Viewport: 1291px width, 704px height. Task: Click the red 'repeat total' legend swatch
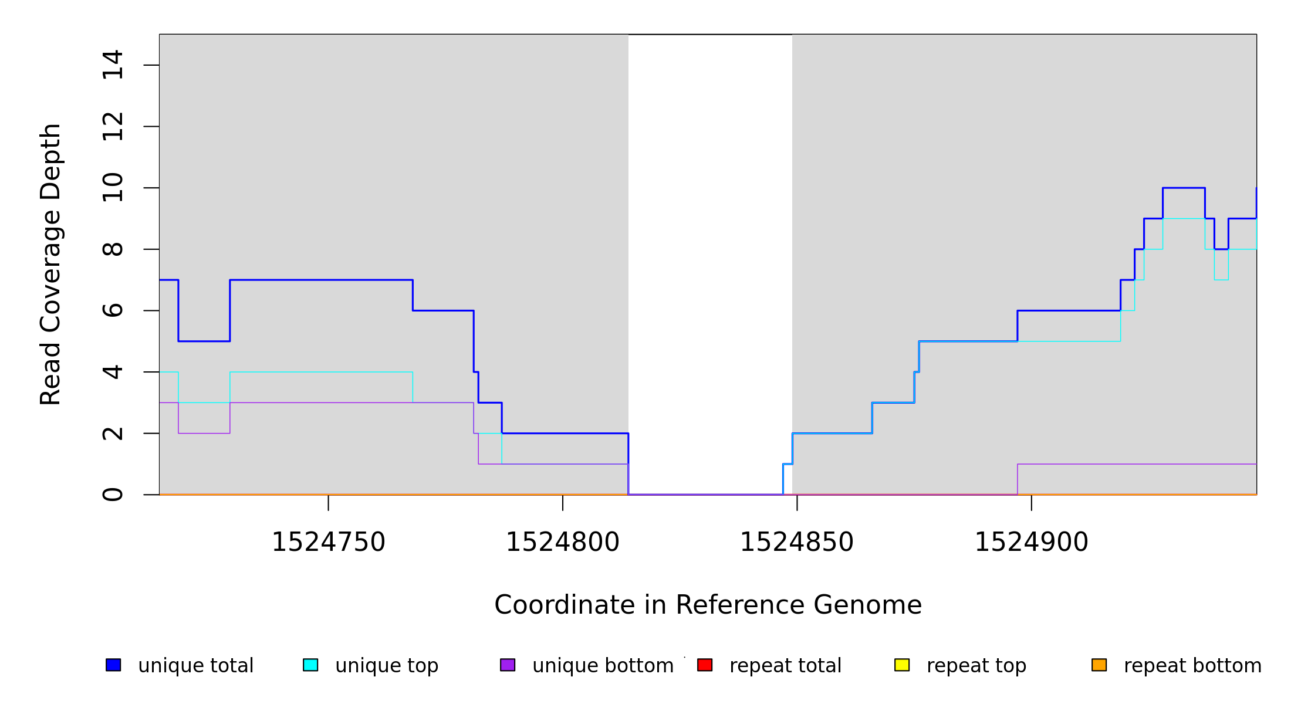[x=705, y=665]
